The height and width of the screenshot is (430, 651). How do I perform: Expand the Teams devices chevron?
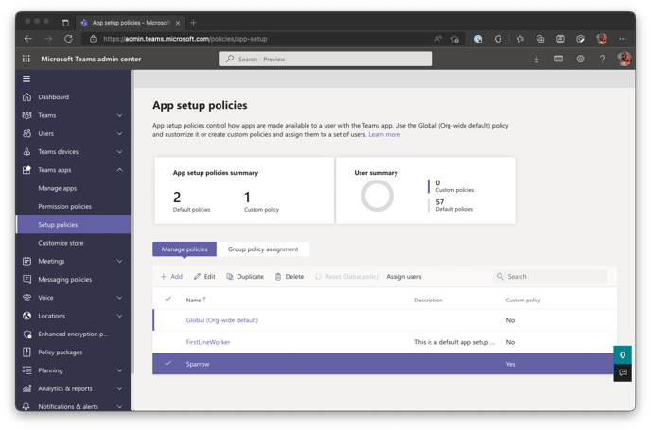(x=119, y=152)
